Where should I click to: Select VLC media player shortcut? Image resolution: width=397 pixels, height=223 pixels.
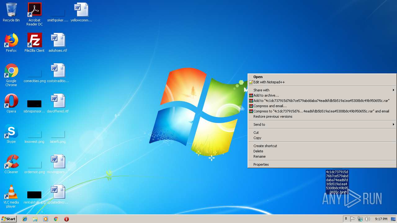[11, 197]
